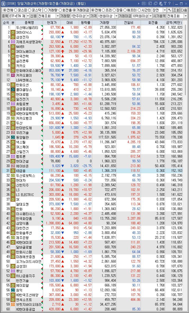This screenshot has height=313, width=189.
Task: Click the 신 badge on the SK하이닉스 row
Action: point(13,32)
